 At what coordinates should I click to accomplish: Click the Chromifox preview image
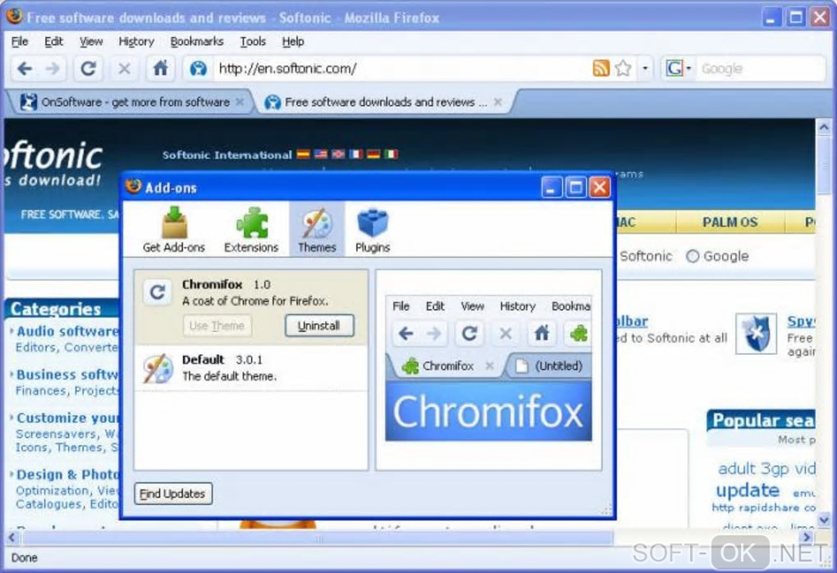pos(488,368)
